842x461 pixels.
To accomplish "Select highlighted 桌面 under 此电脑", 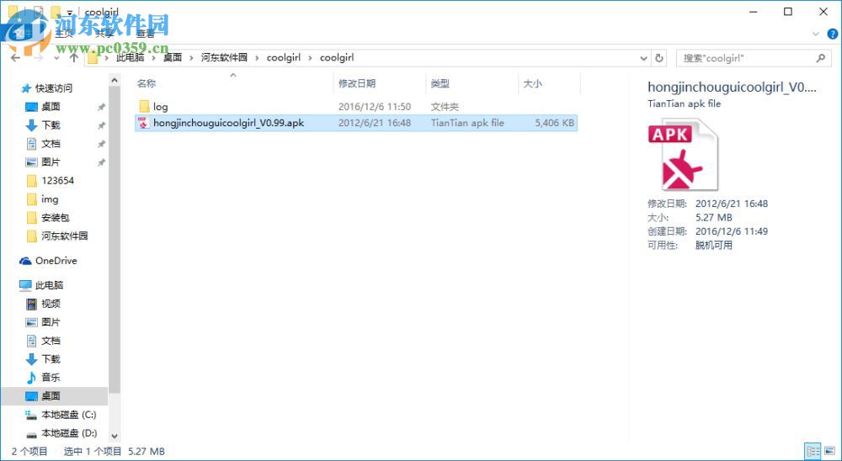I will (54, 396).
